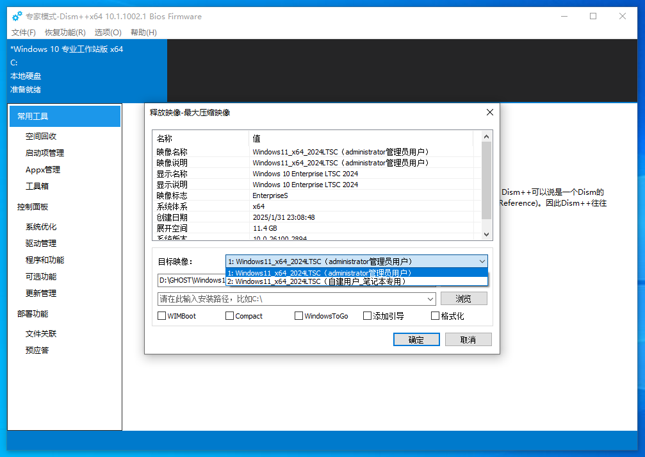Check the 添加引导 option
Image resolution: width=645 pixels, height=457 pixels.
(367, 316)
